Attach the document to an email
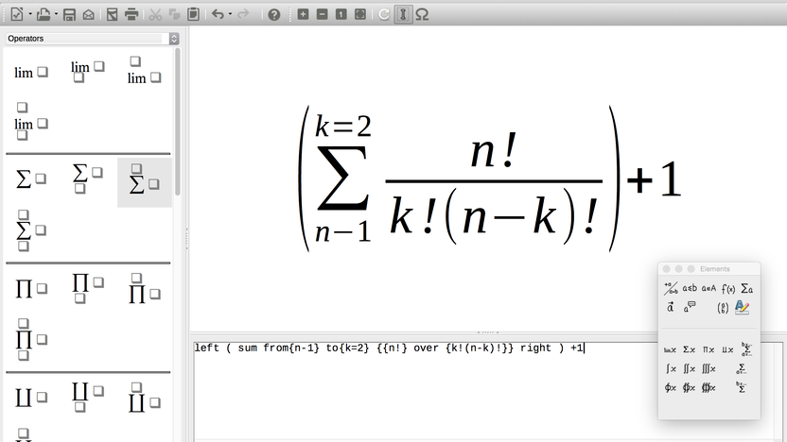The width and height of the screenshot is (787, 442). [88, 14]
